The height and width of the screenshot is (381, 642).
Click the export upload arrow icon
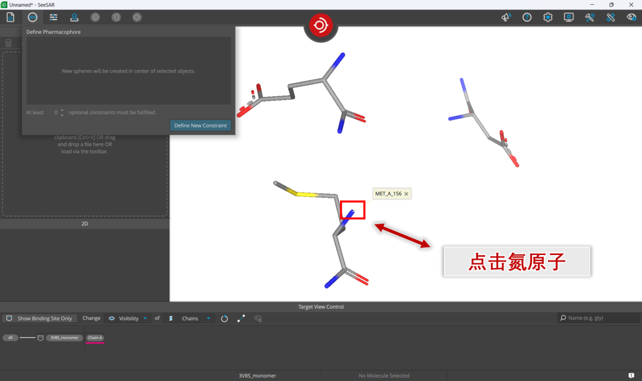74,17
